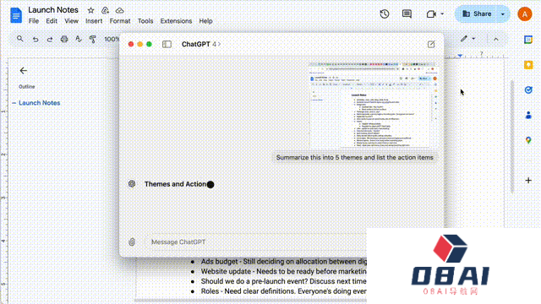The width and height of the screenshot is (541, 304).
Task: Select the Paint format tool
Action: click(x=92, y=39)
